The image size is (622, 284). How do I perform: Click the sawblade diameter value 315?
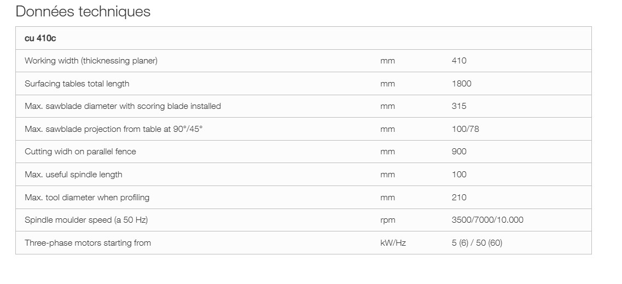coord(459,106)
